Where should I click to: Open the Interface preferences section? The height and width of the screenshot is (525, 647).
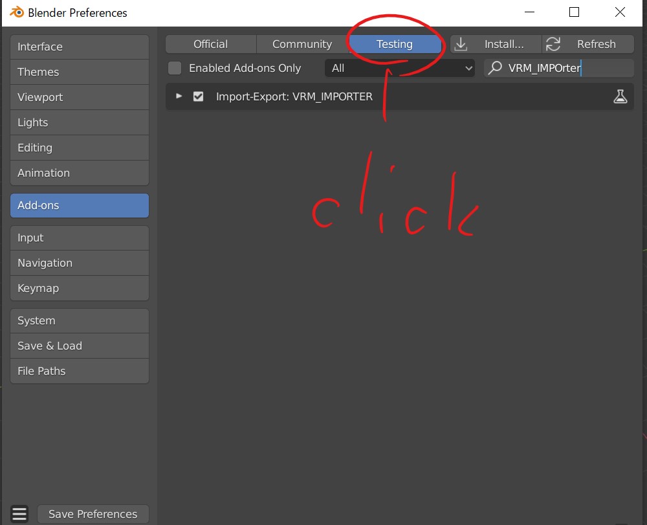(x=79, y=47)
